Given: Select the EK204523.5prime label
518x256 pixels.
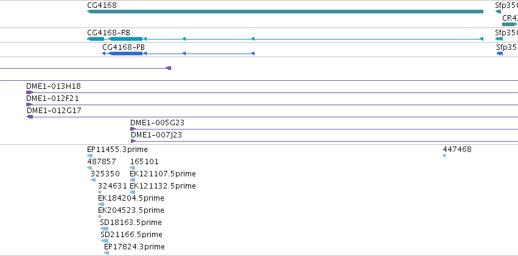Looking at the screenshot, I should click(x=131, y=210).
